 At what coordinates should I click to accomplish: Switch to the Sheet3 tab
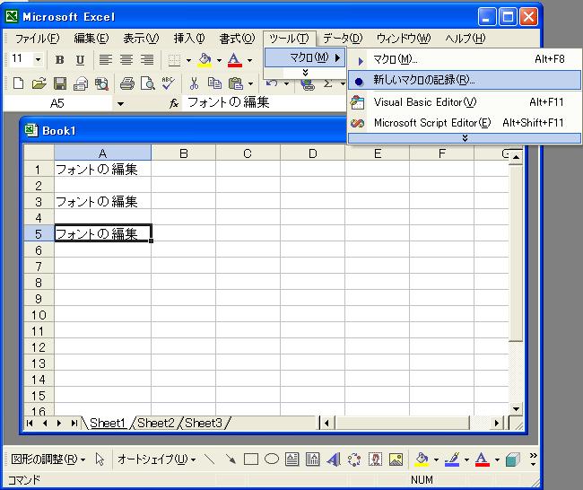click(x=204, y=423)
